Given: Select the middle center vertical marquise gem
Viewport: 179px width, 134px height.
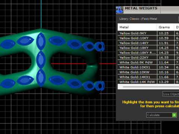Looking at the screenshot, I should pos(41,60).
